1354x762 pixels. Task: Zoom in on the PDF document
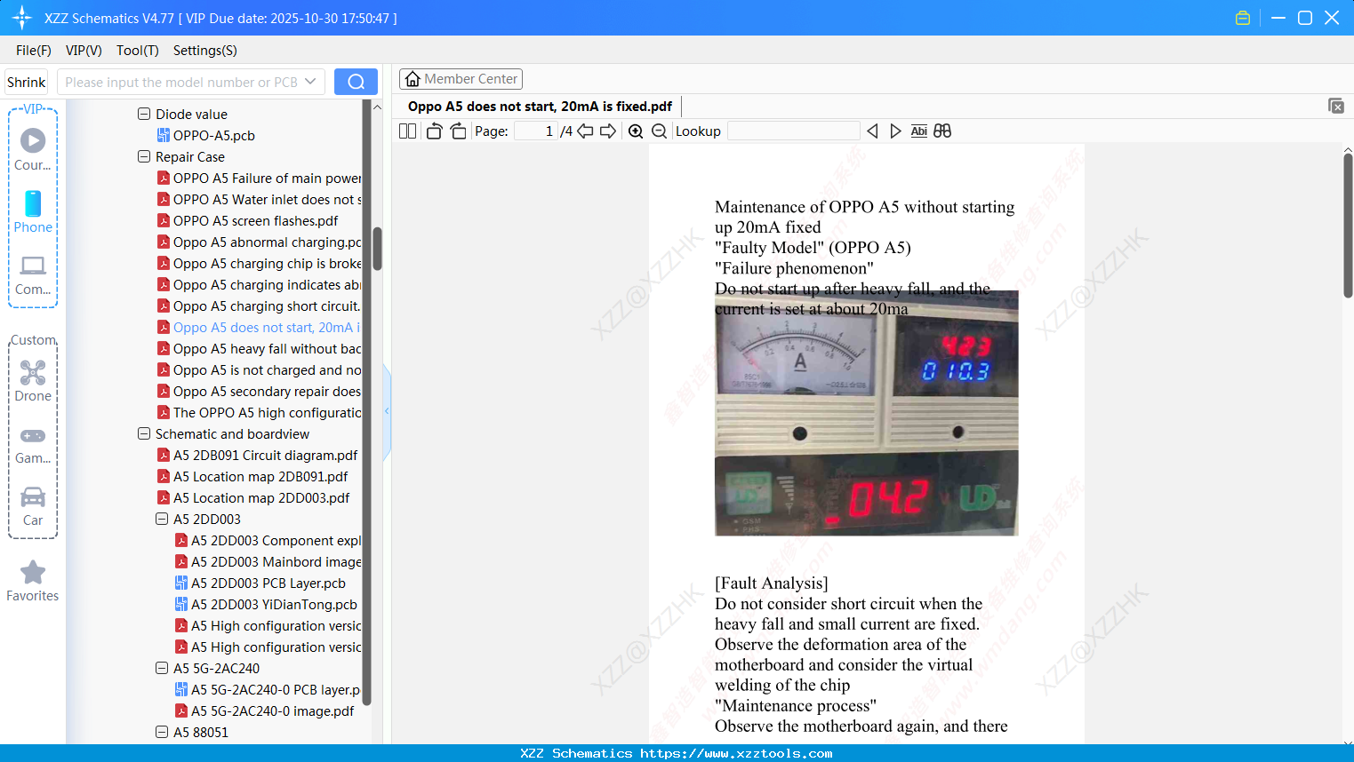(636, 131)
